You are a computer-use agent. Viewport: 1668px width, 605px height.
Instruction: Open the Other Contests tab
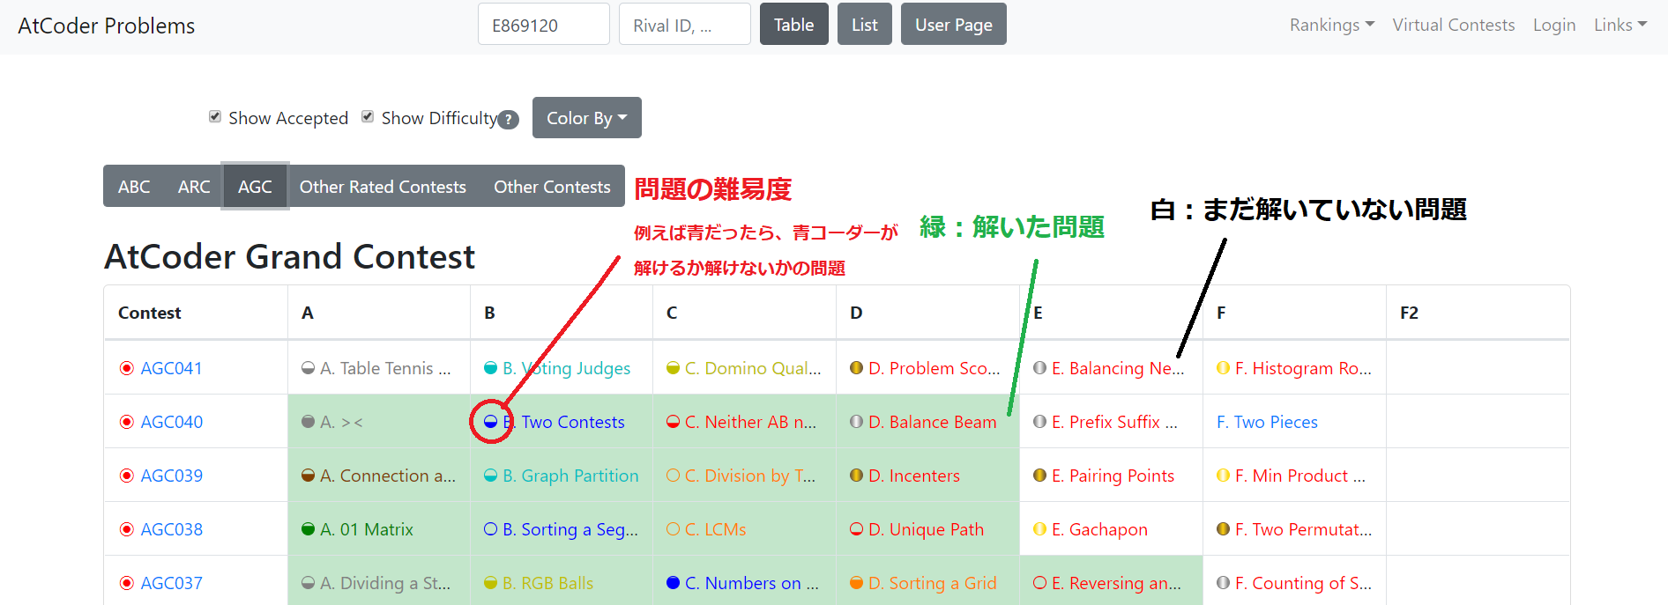pos(552,187)
